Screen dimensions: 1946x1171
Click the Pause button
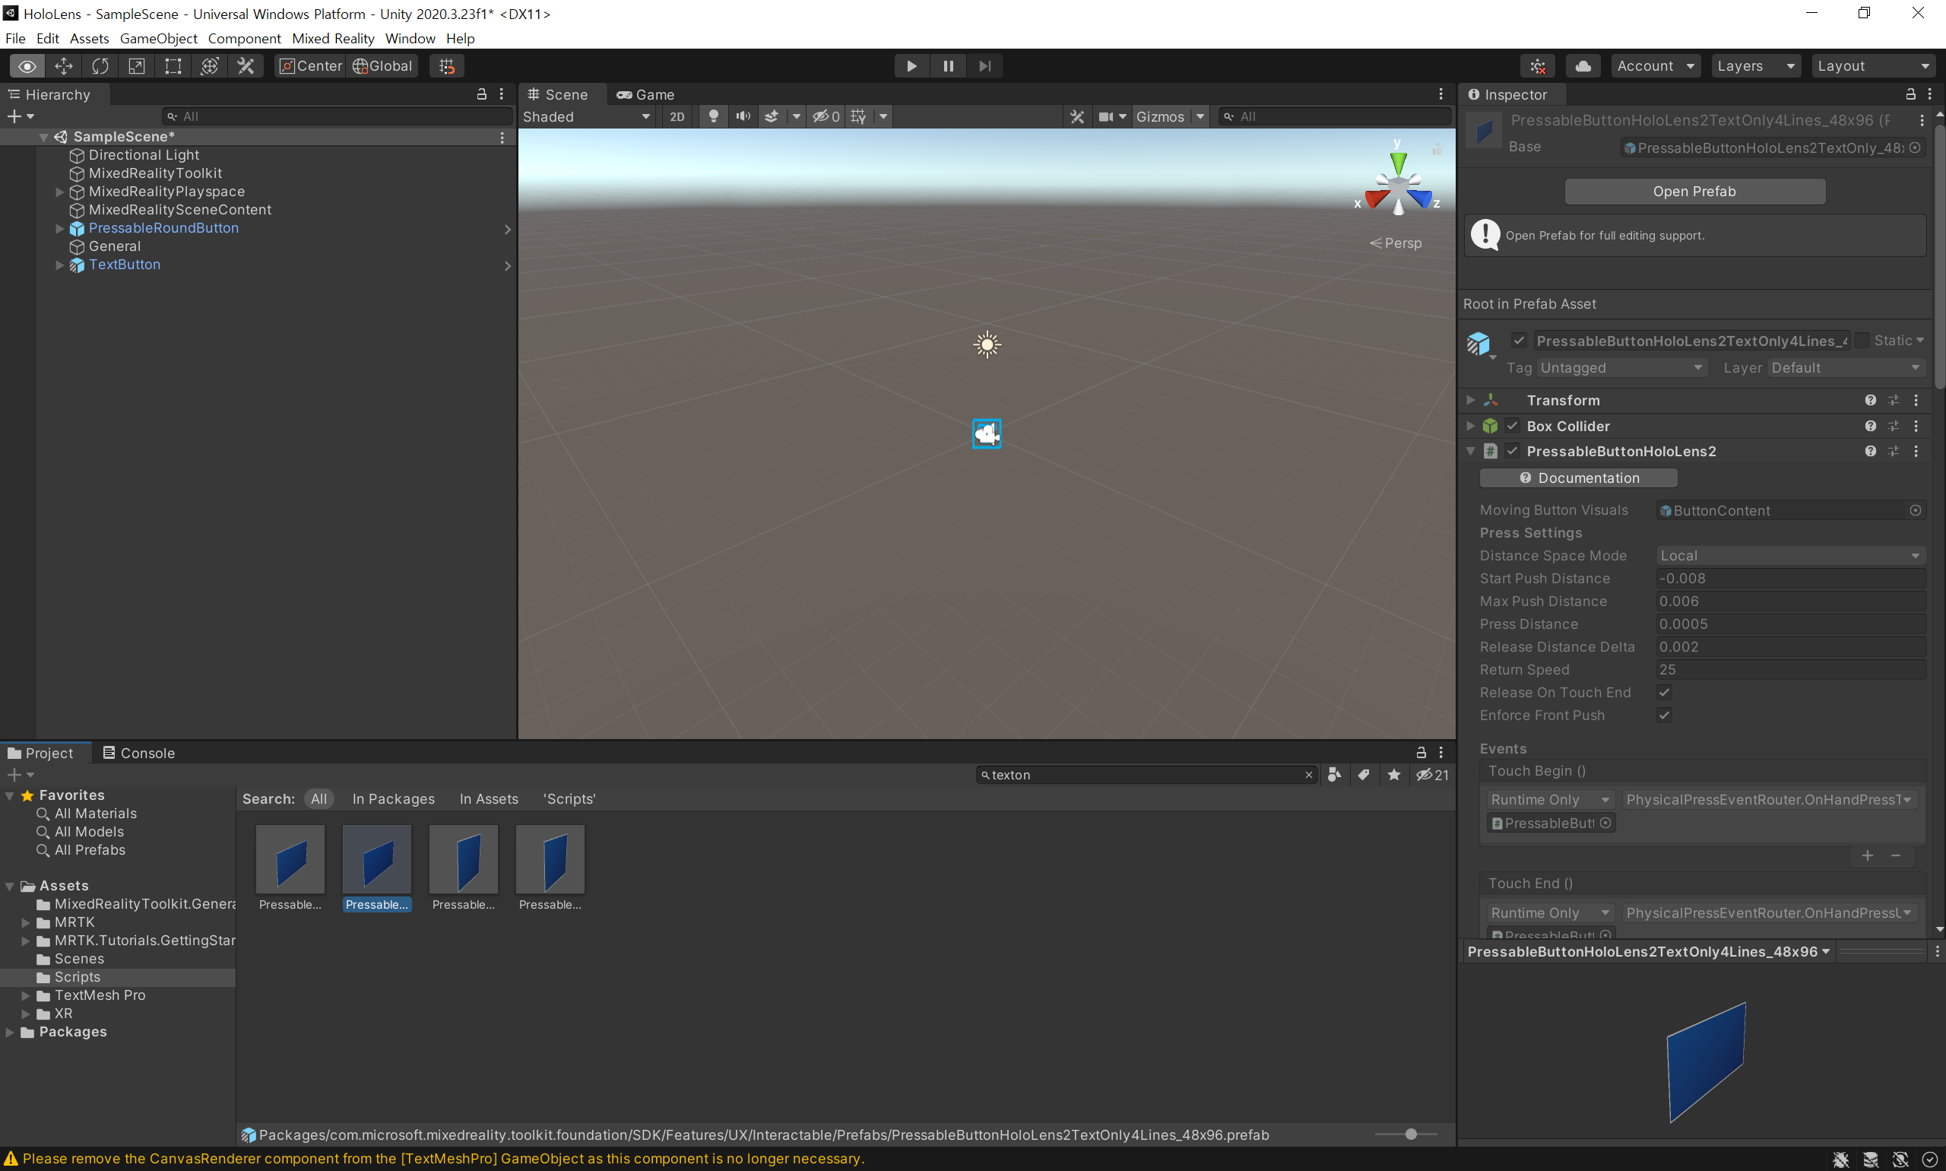(x=948, y=66)
